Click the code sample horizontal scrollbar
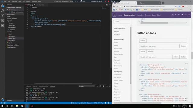 pyautogui.click(x=154, y=23)
